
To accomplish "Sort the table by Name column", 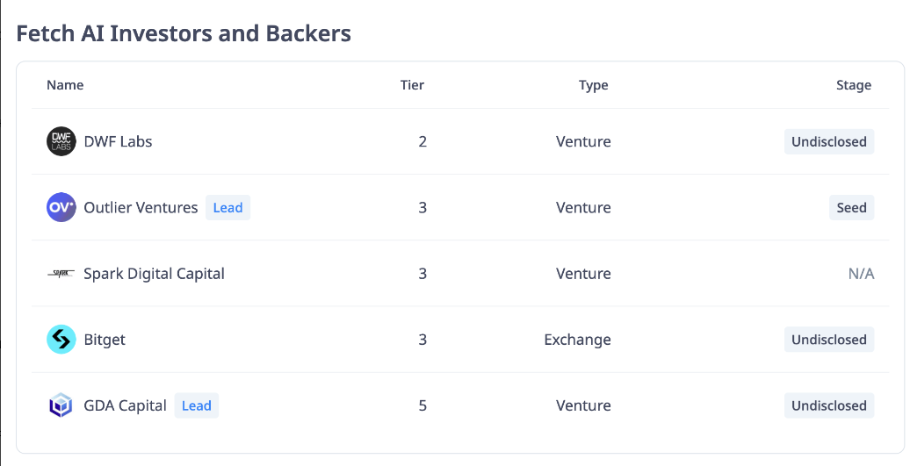I will tap(65, 84).
